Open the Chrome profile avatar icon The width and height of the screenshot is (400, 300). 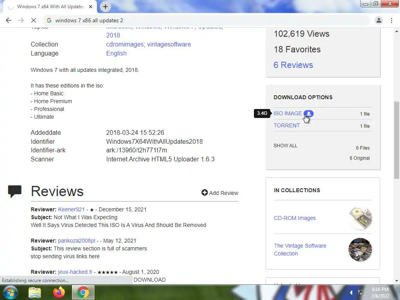(x=379, y=20)
